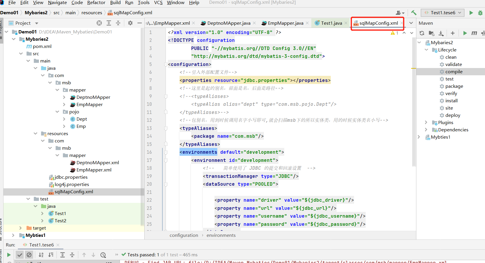The width and height of the screenshot is (485, 263).
Task: Jump to next highlighted problem in editor
Action: 412,33
